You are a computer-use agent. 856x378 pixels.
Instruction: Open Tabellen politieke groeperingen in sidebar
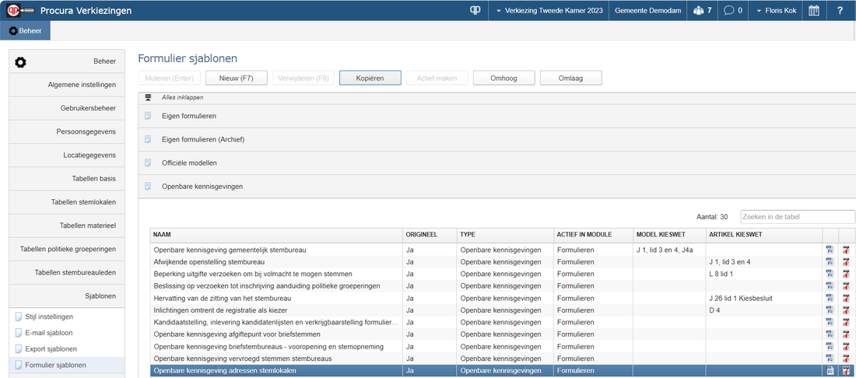[67, 249]
